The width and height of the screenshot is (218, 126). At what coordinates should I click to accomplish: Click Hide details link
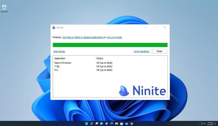pyautogui.click(x=59, y=52)
